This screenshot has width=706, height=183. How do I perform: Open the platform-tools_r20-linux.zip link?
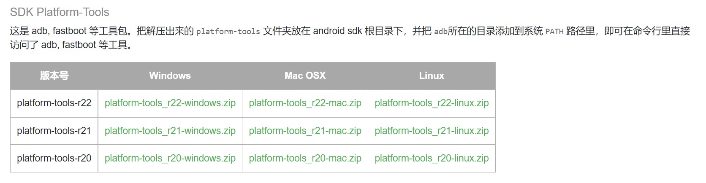pyautogui.click(x=432, y=159)
